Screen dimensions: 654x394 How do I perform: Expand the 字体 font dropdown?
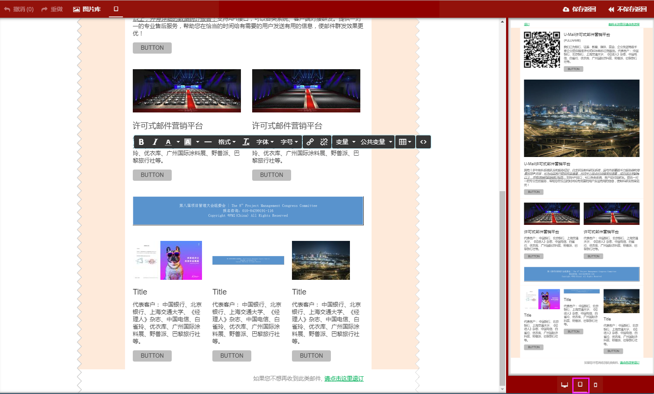[x=265, y=142]
